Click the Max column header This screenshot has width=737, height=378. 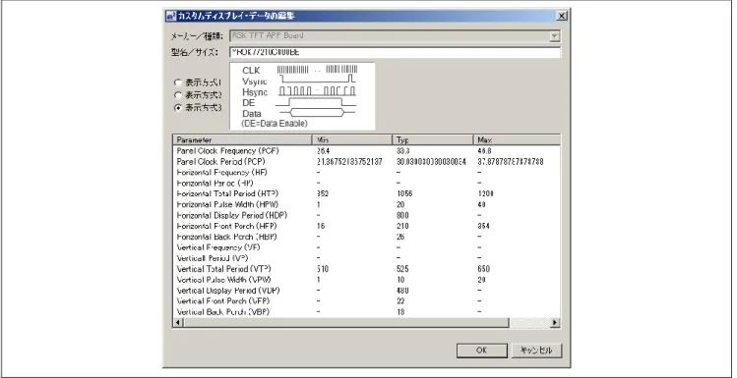(x=517, y=139)
